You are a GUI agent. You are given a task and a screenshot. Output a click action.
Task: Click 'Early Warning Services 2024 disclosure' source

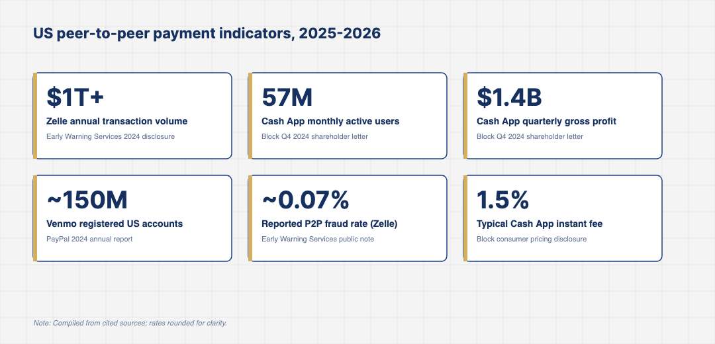tap(111, 136)
